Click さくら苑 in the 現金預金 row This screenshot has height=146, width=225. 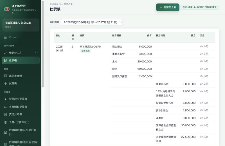(204, 46)
